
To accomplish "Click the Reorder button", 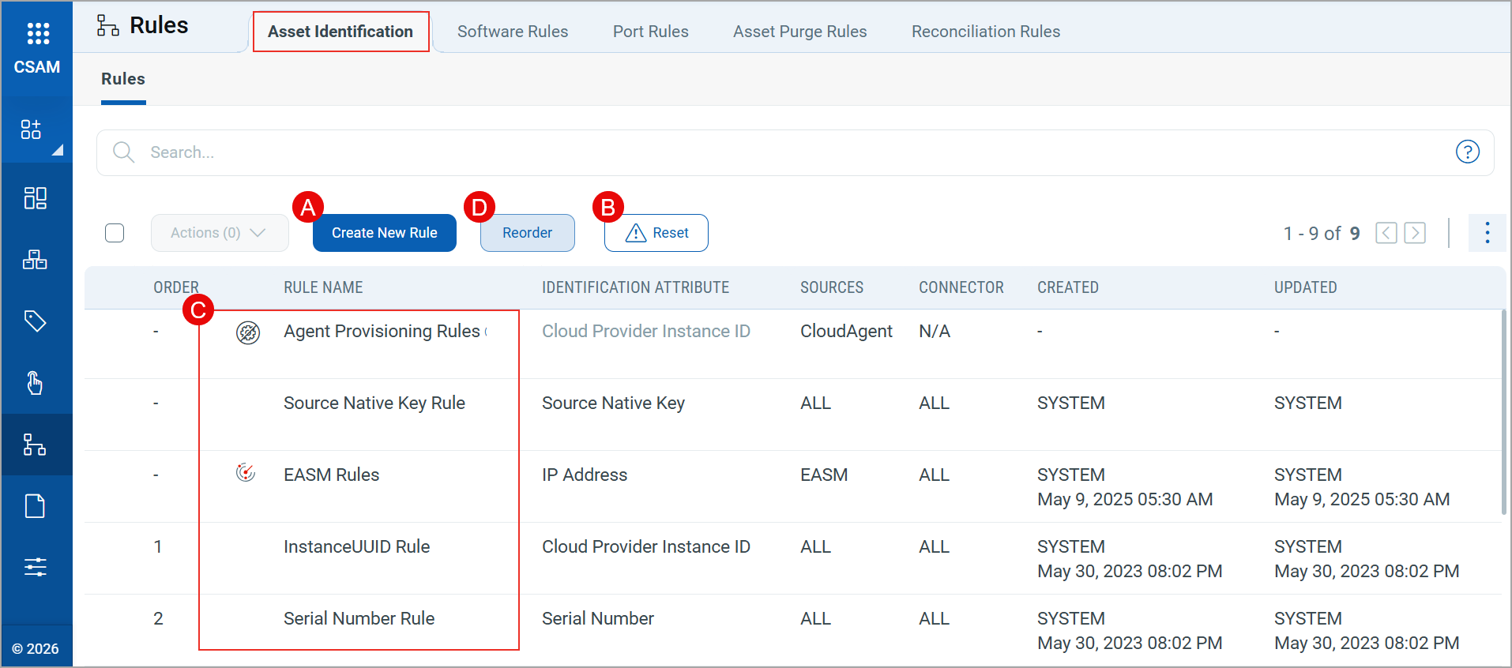I will pyautogui.click(x=528, y=233).
